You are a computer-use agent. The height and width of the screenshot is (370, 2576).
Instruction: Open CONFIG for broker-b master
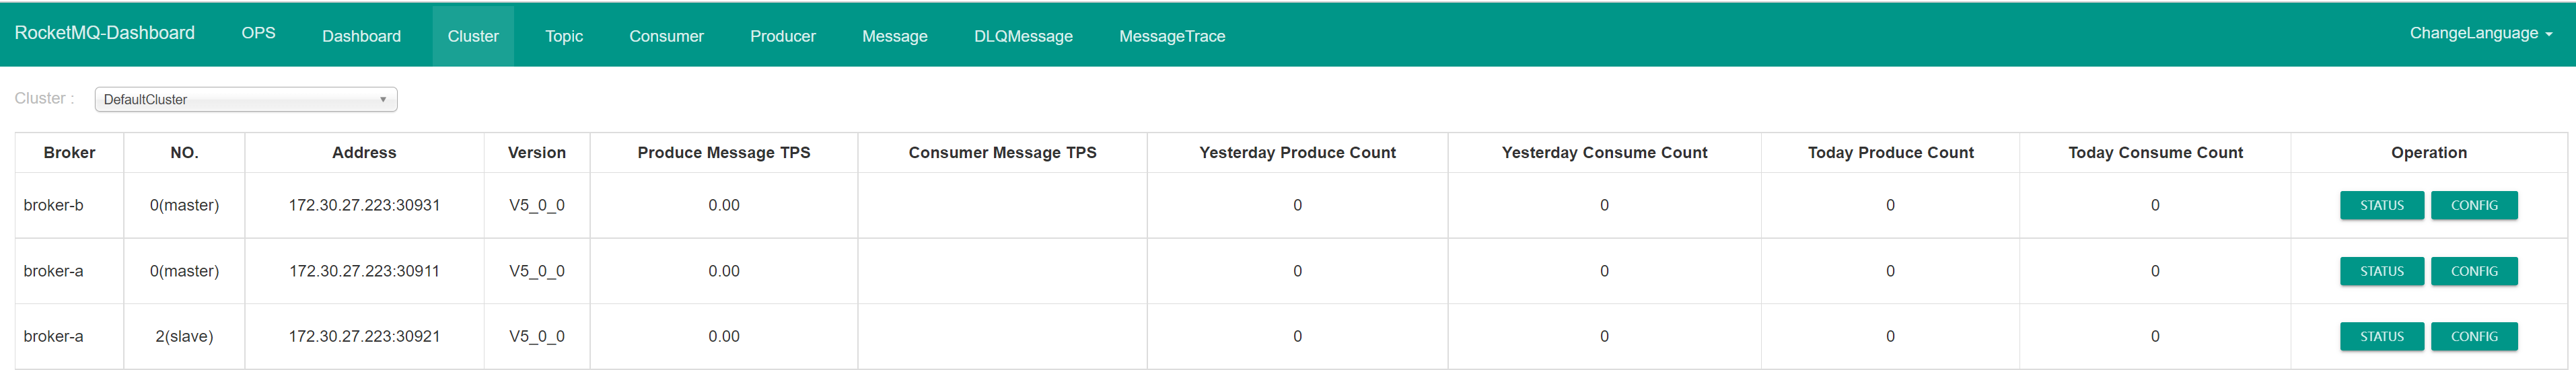click(2473, 205)
